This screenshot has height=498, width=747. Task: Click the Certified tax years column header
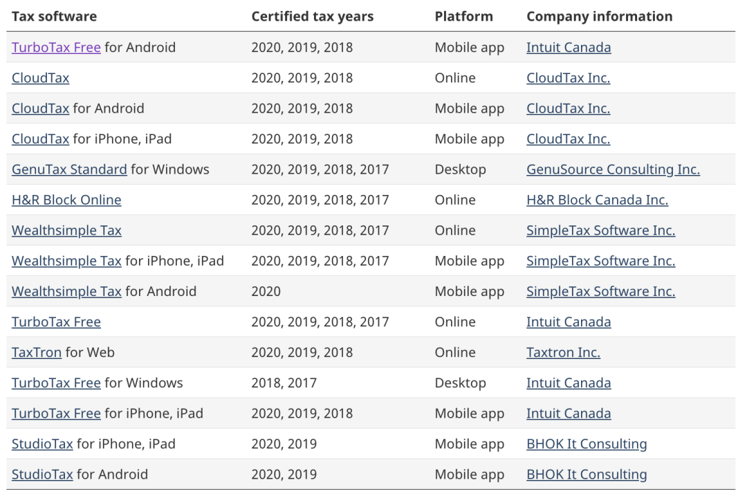pos(312,17)
